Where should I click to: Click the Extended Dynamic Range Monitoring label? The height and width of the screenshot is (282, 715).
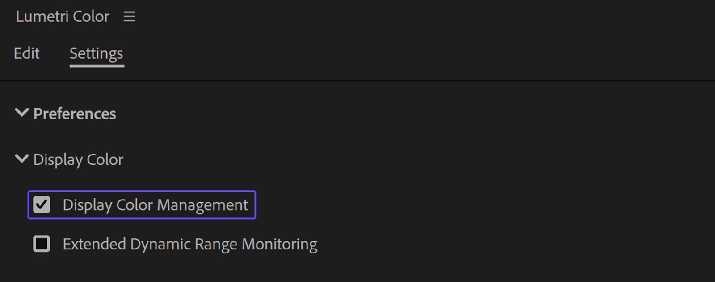189,244
